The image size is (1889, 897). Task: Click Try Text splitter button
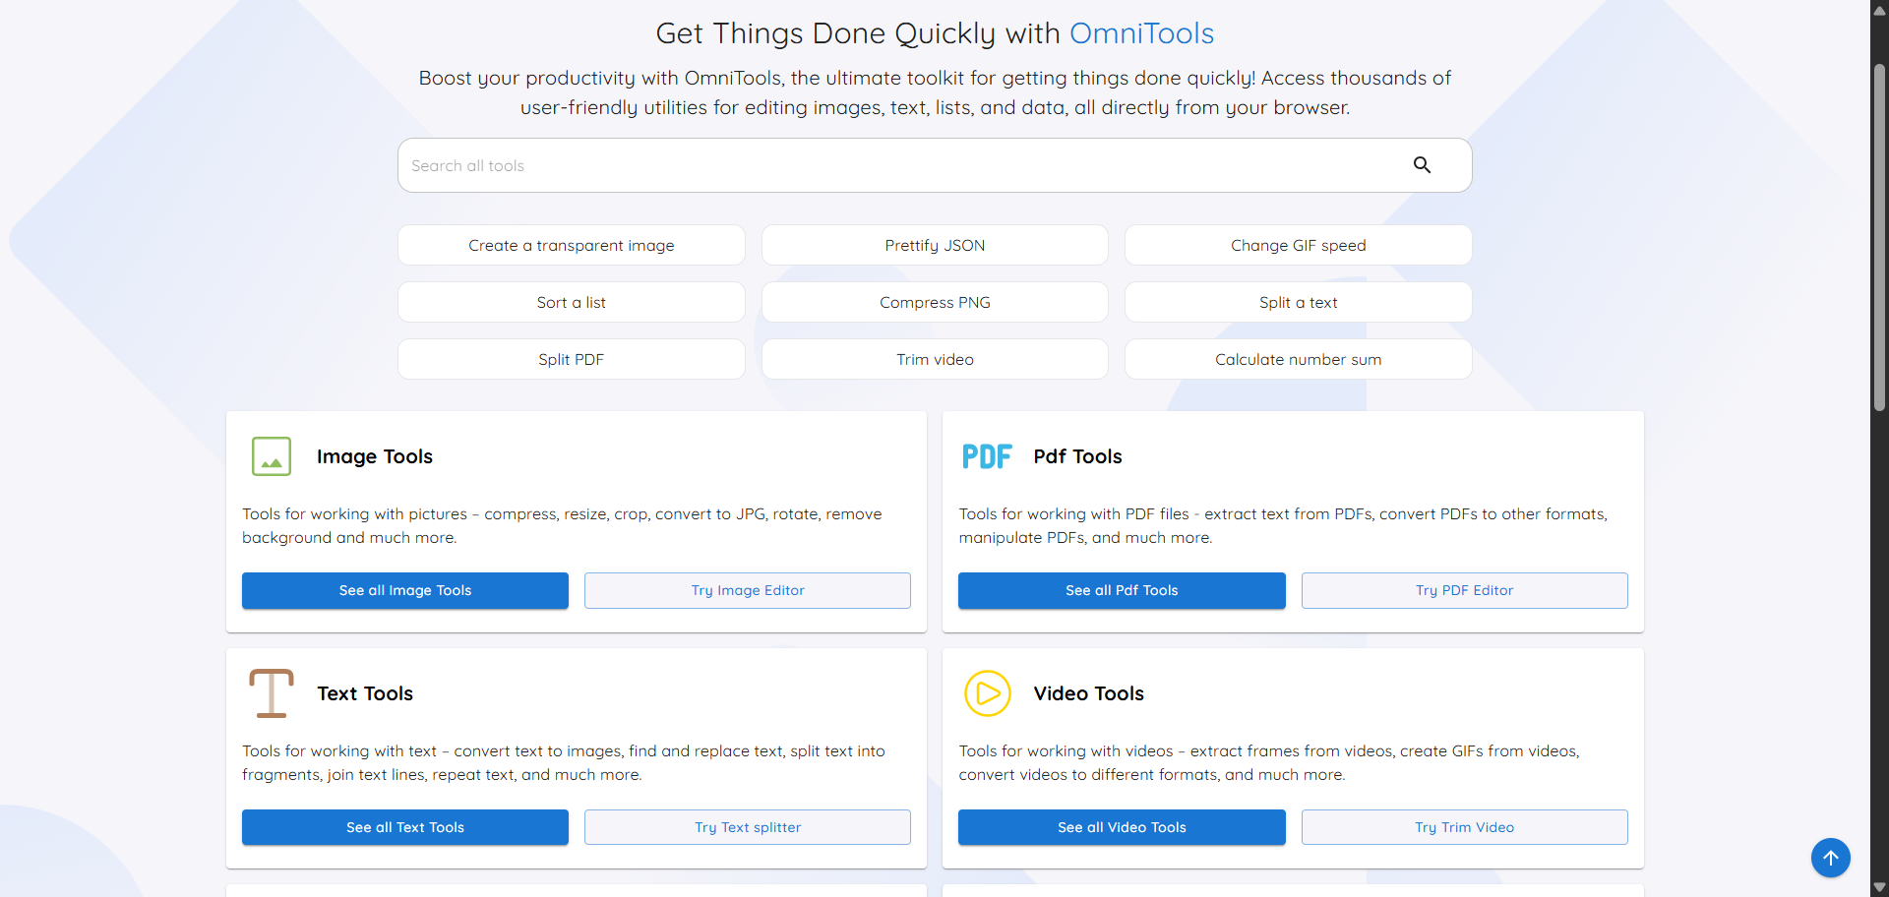[748, 827]
